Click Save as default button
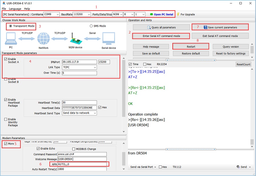 click(x=151, y=53)
